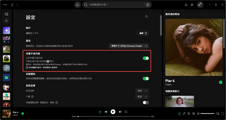
Task: Click the volume slider
Action: pos(207,114)
